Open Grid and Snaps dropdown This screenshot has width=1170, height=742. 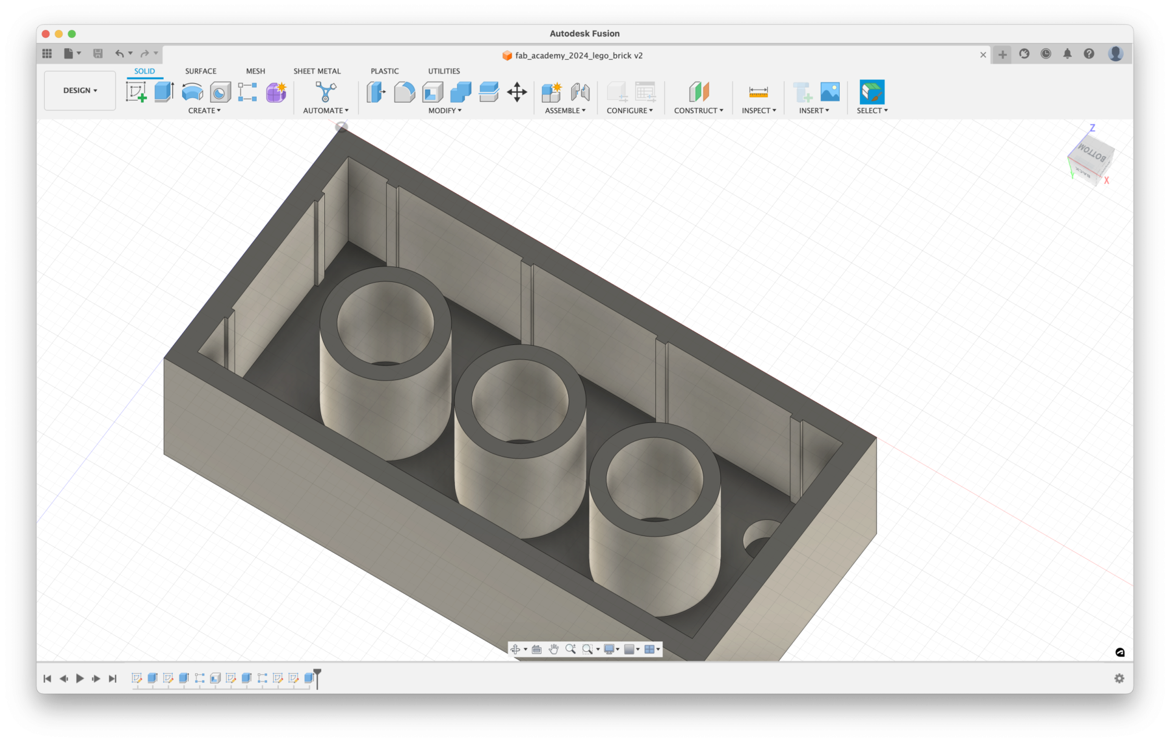point(632,649)
